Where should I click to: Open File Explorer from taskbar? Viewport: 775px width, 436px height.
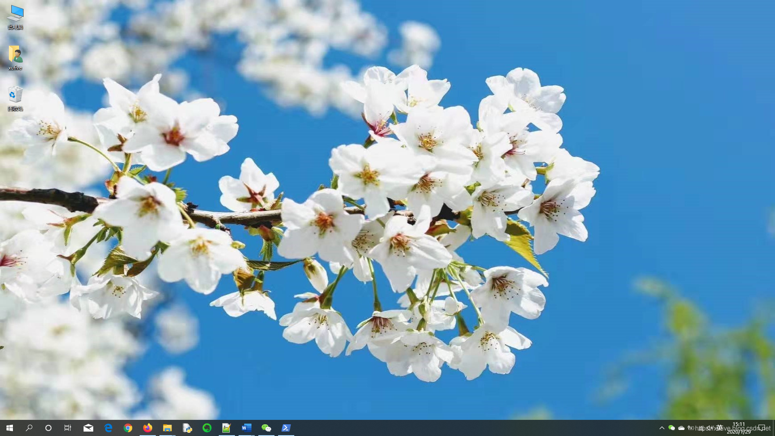168,428
